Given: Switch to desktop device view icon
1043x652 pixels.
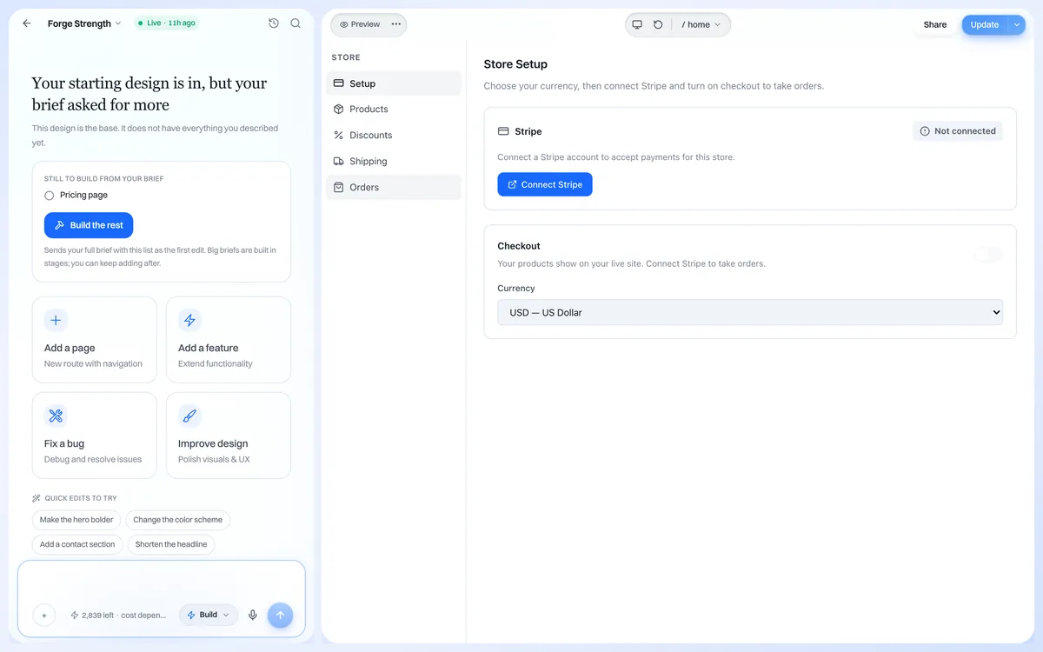Looking at the screenshot, I should [637, 24].
